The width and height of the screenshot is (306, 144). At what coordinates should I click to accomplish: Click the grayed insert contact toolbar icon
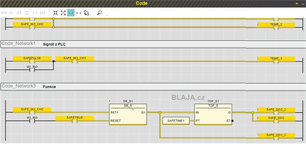tap(19, 13)
